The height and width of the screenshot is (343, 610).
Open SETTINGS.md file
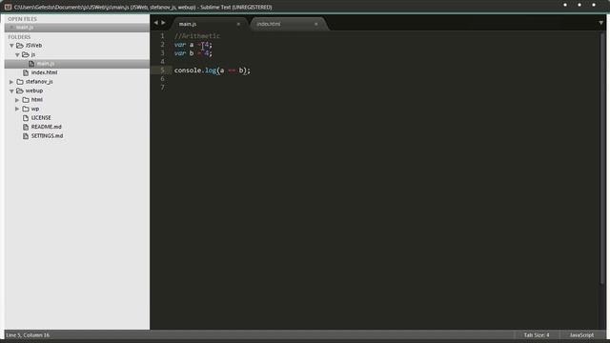[47, 135]
